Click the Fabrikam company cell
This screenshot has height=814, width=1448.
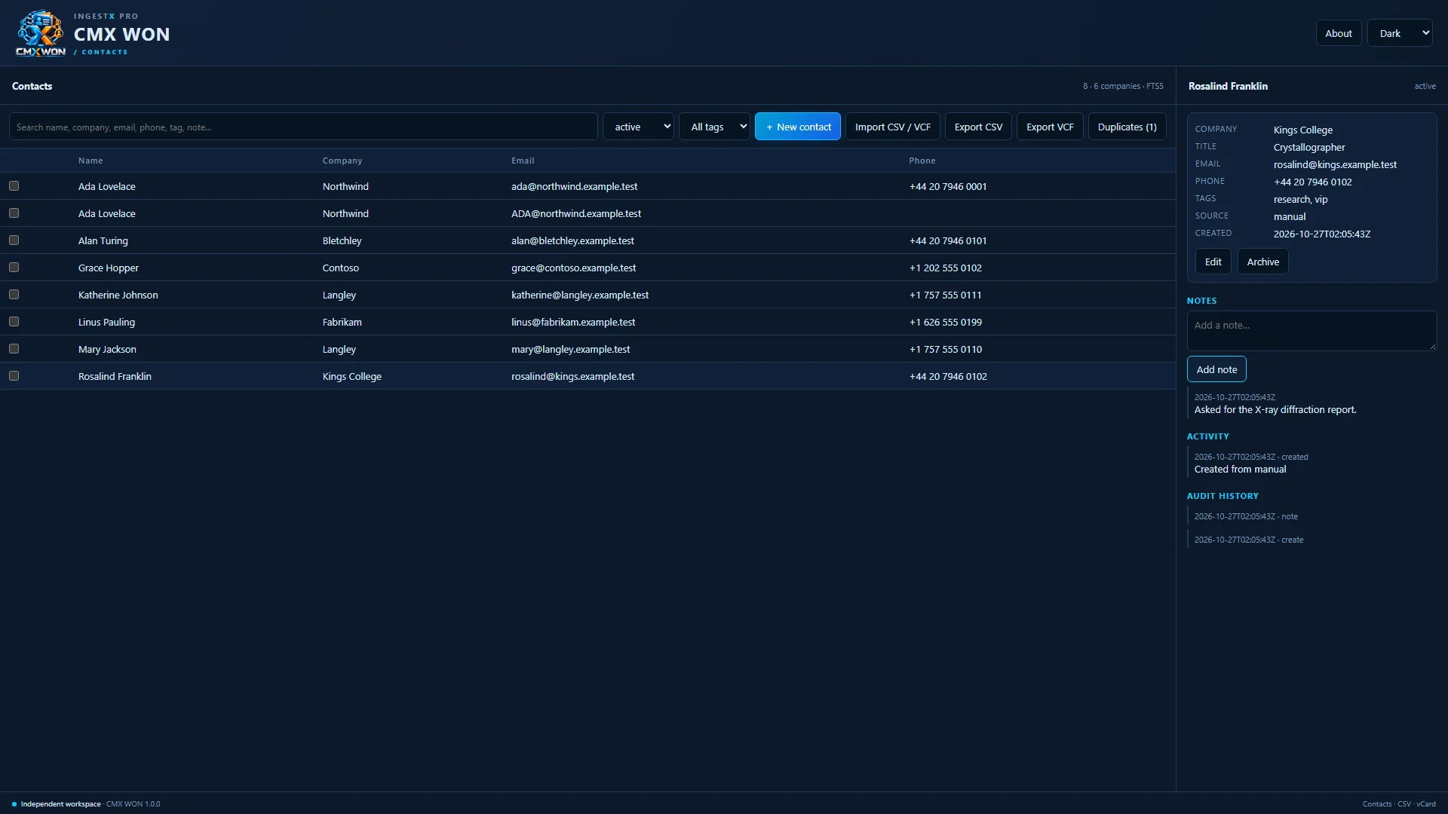click(342, 322)
